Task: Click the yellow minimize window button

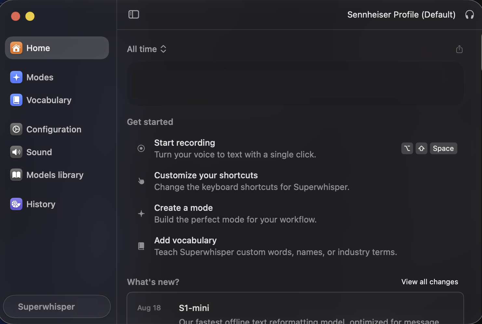Action: (x=30, y=16)
